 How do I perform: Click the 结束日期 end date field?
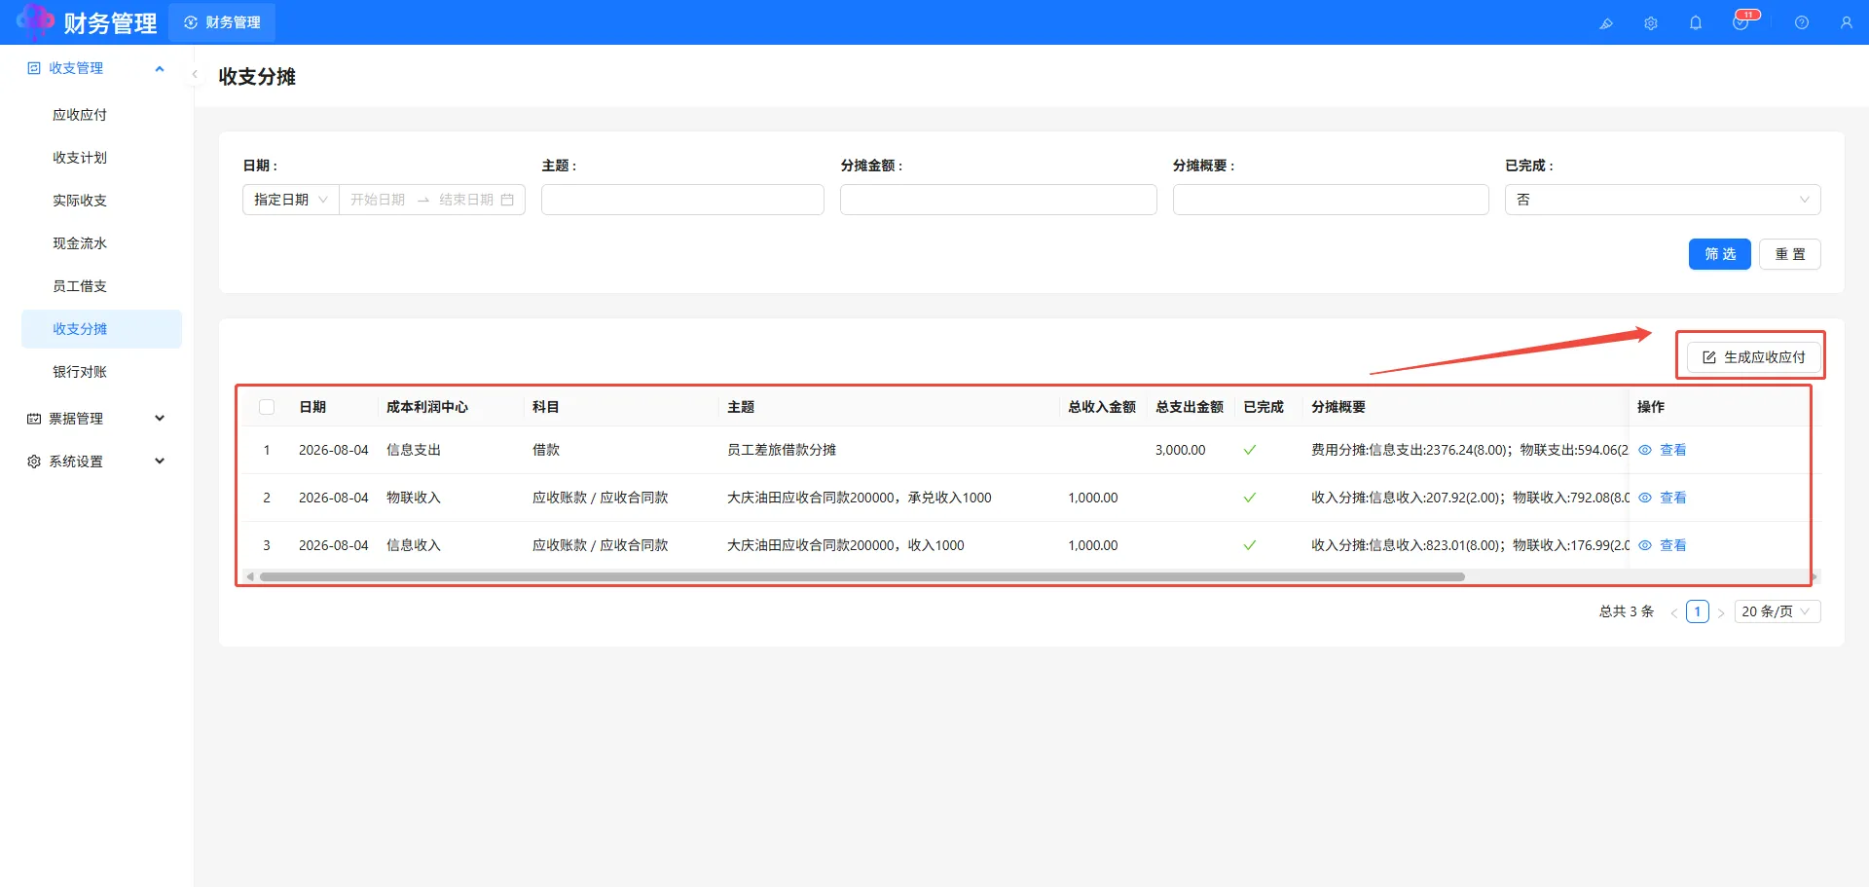(x=466, y=200)
